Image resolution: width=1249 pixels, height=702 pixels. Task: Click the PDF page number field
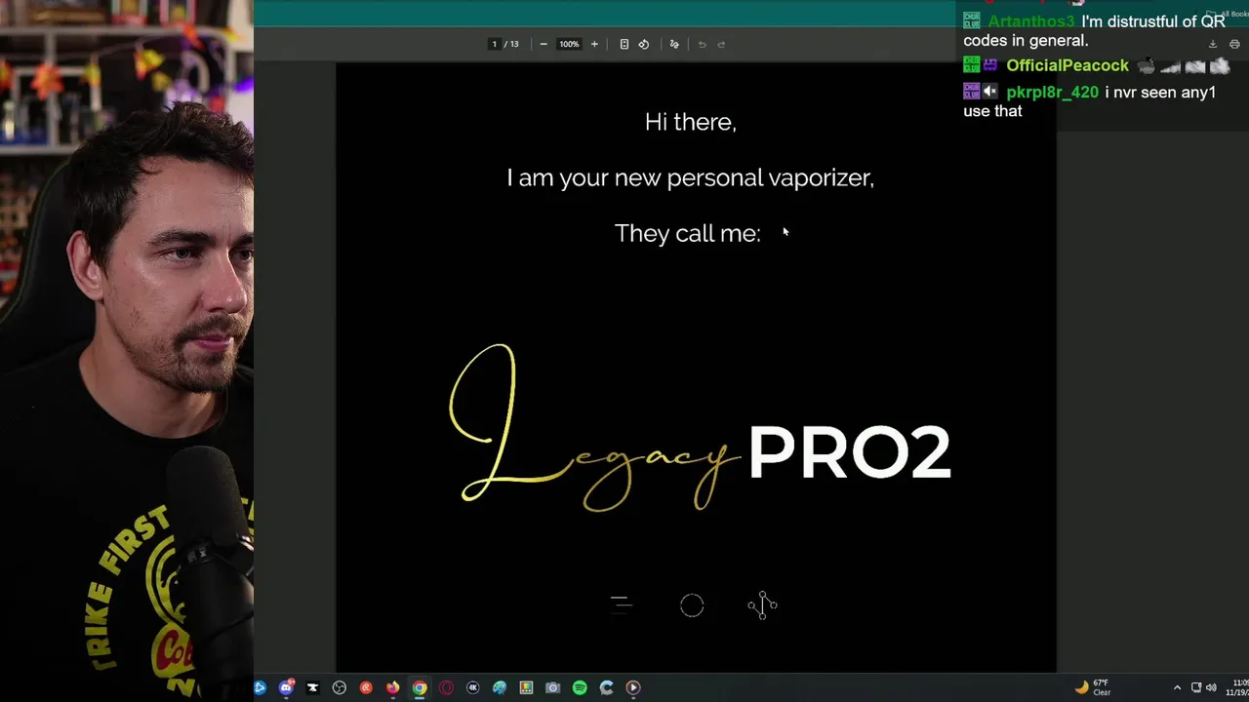(x=495, y=44)
